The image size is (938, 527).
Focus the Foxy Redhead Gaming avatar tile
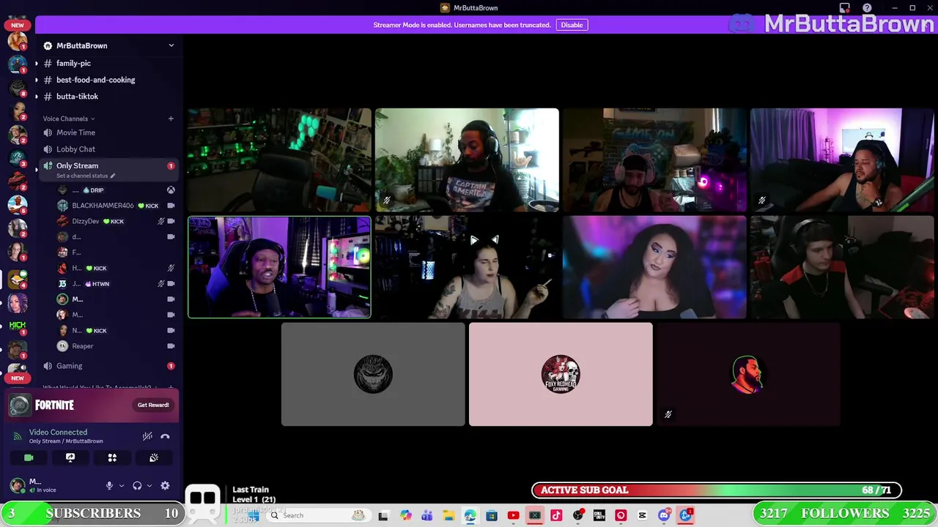pyautogui.click(x=561, y=374)
